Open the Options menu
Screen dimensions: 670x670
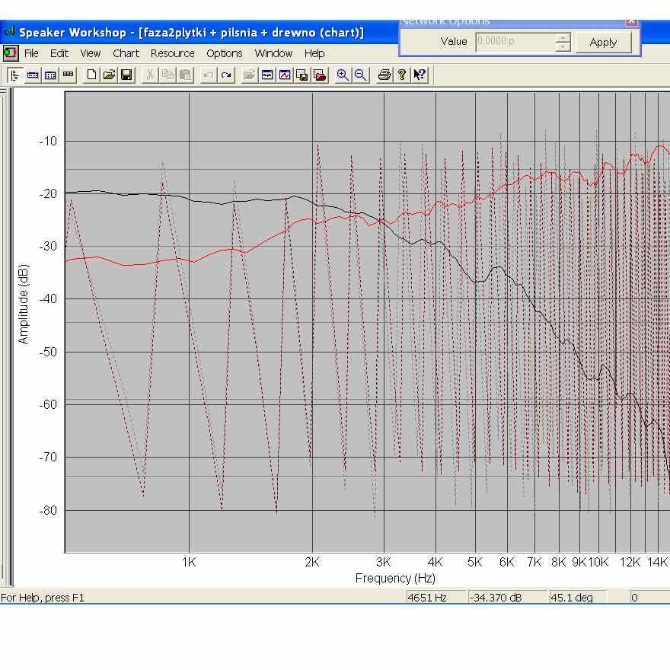pyautogui.click(x=225, y=53)
